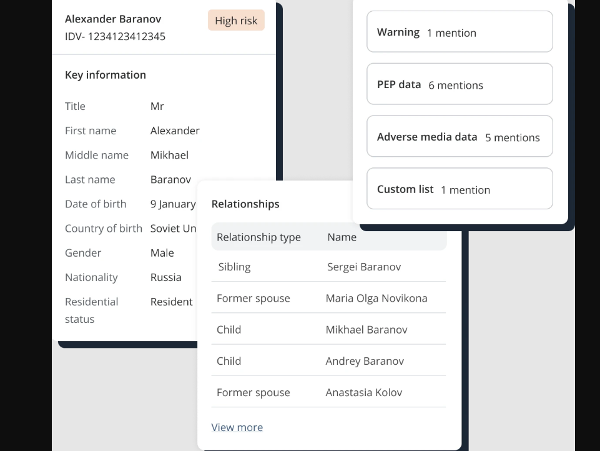Select the IDV- 1234123412345 identifier
Viewport: 600px width, 451px height.
click(x=115, y=36)
